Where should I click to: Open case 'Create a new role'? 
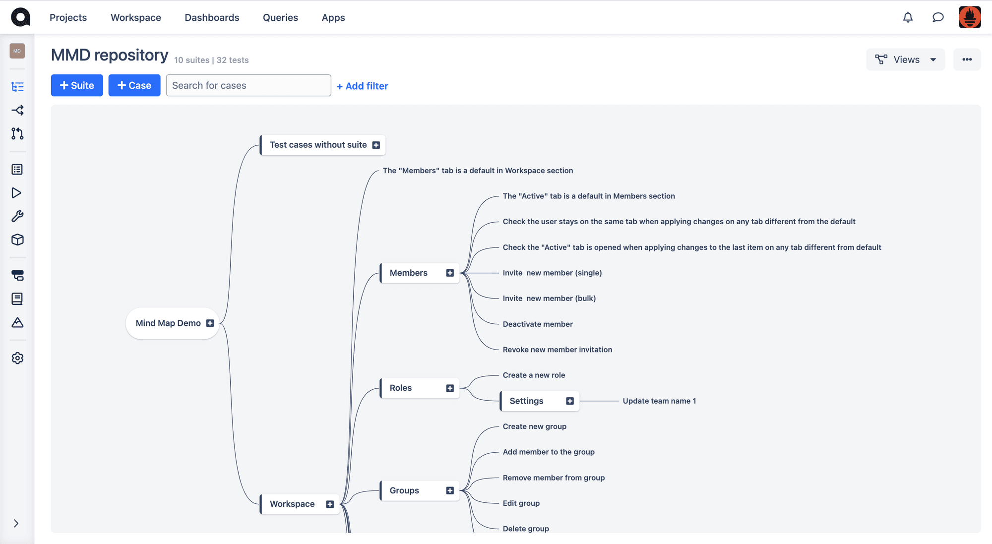[x=534, y=375]
